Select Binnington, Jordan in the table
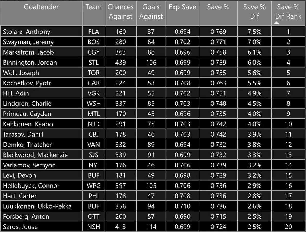The image size is (306, 232). pyautogui.click(x=30, y=63)
